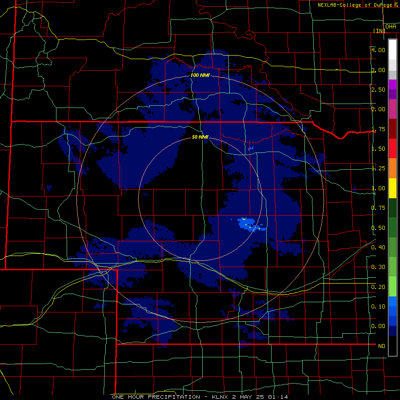Viewport: 400px width, 400px height.
Task: Click the 1.00 legend value
Action: click(x=378, y=188)
